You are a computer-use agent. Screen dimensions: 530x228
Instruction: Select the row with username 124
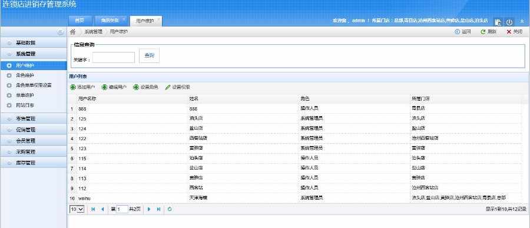click(x=294, y=128)
